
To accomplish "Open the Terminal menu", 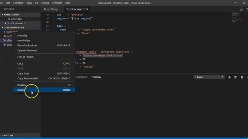I will [57, 3].
